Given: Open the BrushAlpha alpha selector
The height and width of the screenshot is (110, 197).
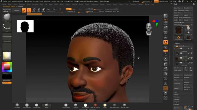Looking at the screenshot, I should pos(7,37).
